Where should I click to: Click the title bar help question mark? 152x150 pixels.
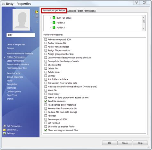pos(136,3)
